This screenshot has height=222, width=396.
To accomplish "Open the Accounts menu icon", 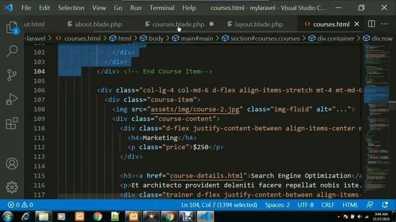I will (x=12, y=163).
